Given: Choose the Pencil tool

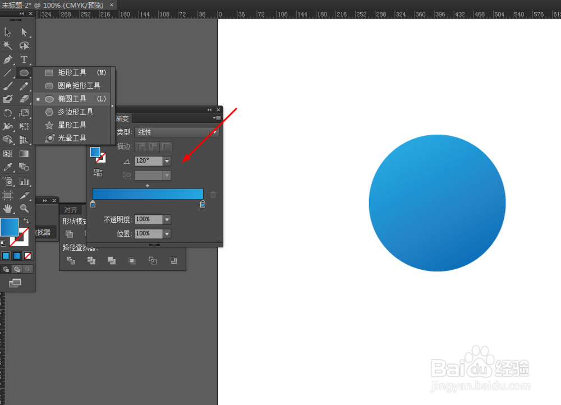Looking at the screenshot, I should [24, 86].
